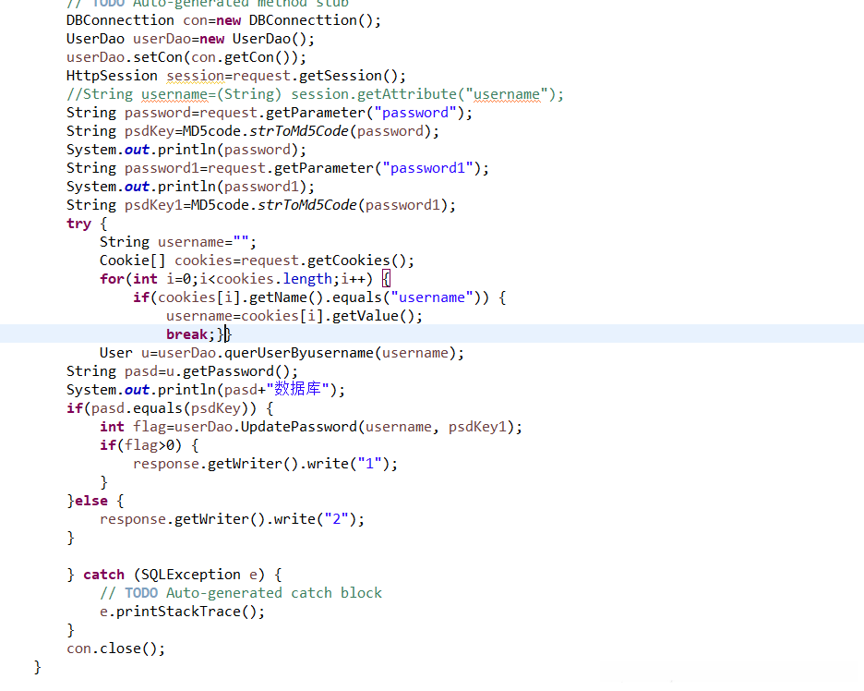Click the line 'response.getWriter().write("2");'

[x=232, y=519]
